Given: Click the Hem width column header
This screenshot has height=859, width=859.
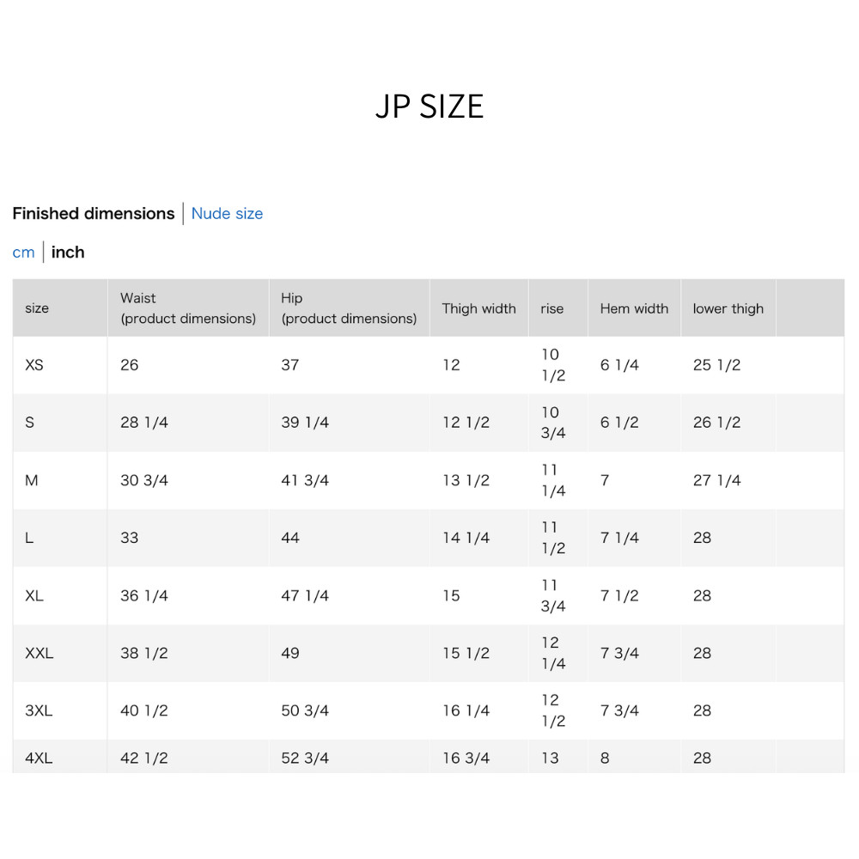Looking at the screenshot, I should click(634, 309).
